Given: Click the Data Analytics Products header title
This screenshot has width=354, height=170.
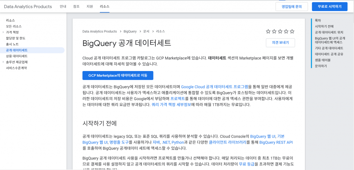Looking at the screenshot, I should (28, 7).
